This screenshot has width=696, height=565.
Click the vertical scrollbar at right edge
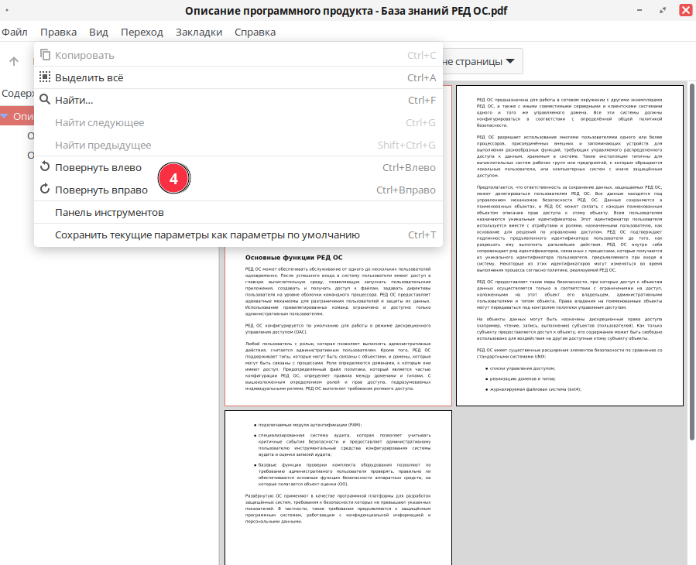pos(691,310)
